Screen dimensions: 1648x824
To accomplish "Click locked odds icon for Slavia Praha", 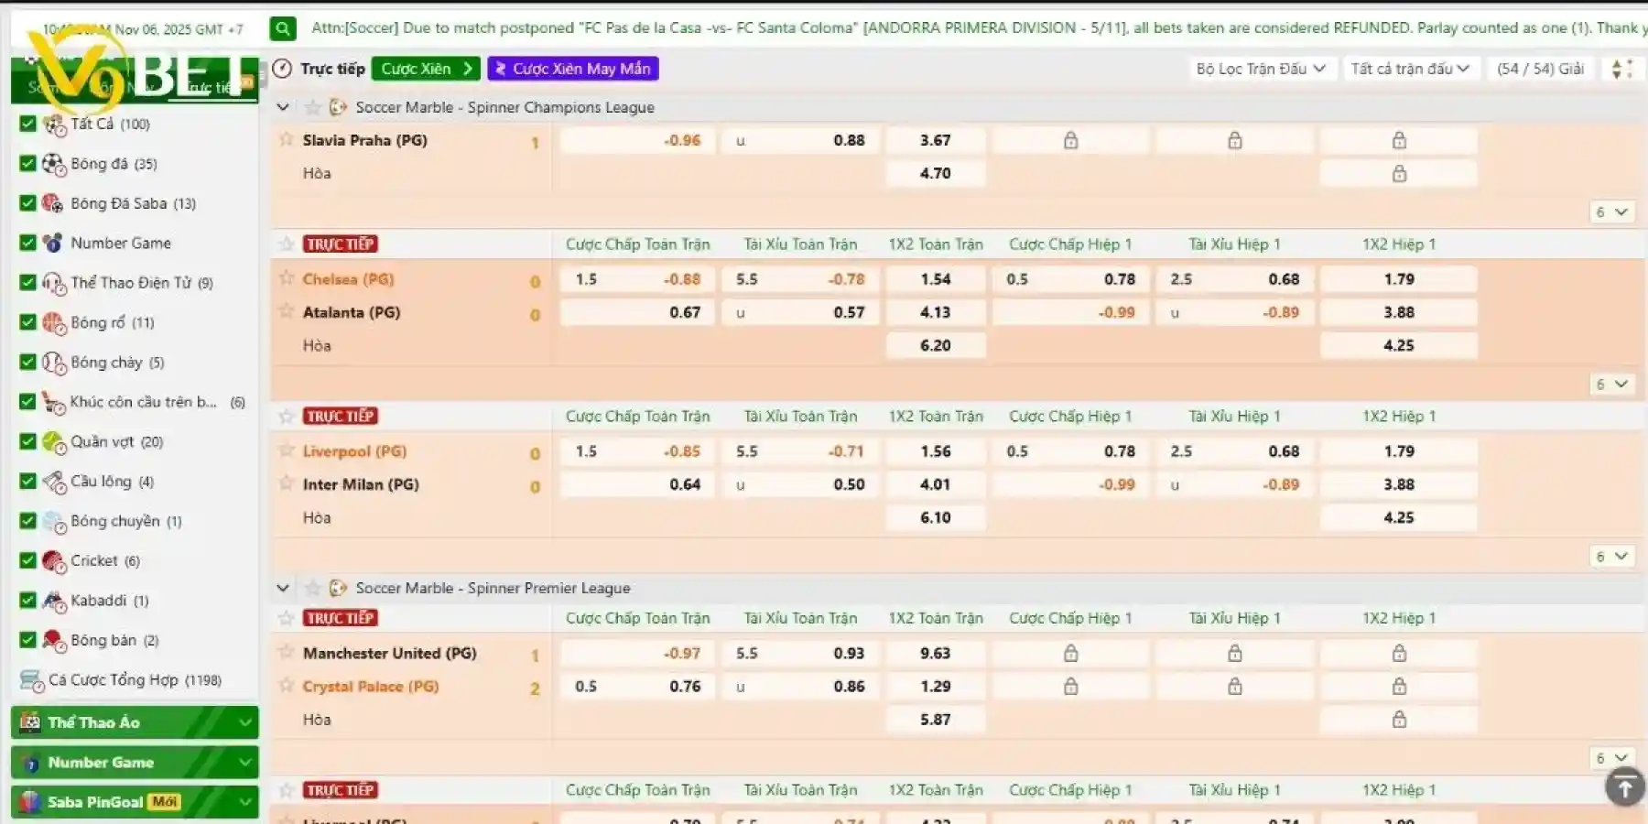I will click(x=1070, y=140).
